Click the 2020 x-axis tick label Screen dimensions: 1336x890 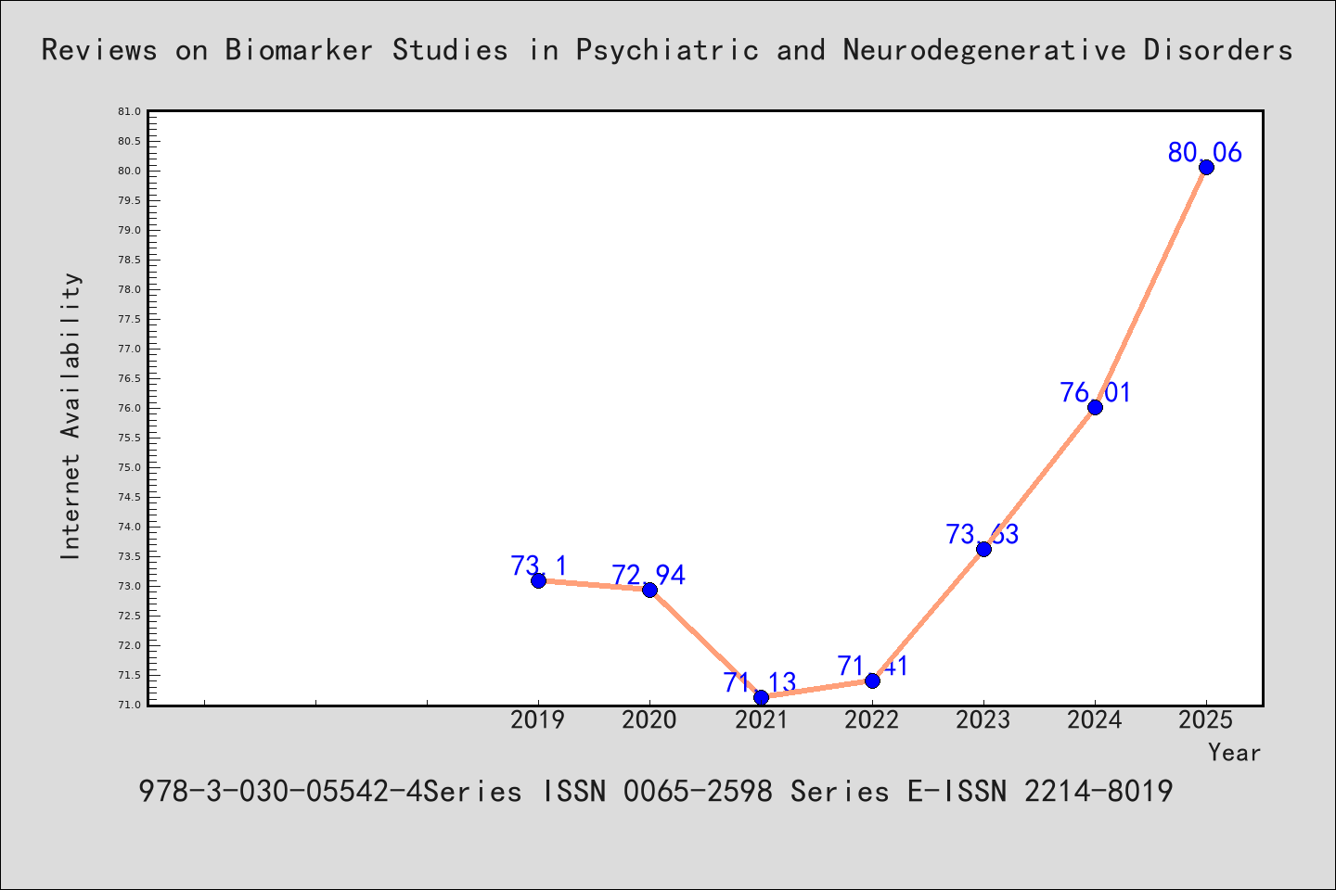point(649,720)
